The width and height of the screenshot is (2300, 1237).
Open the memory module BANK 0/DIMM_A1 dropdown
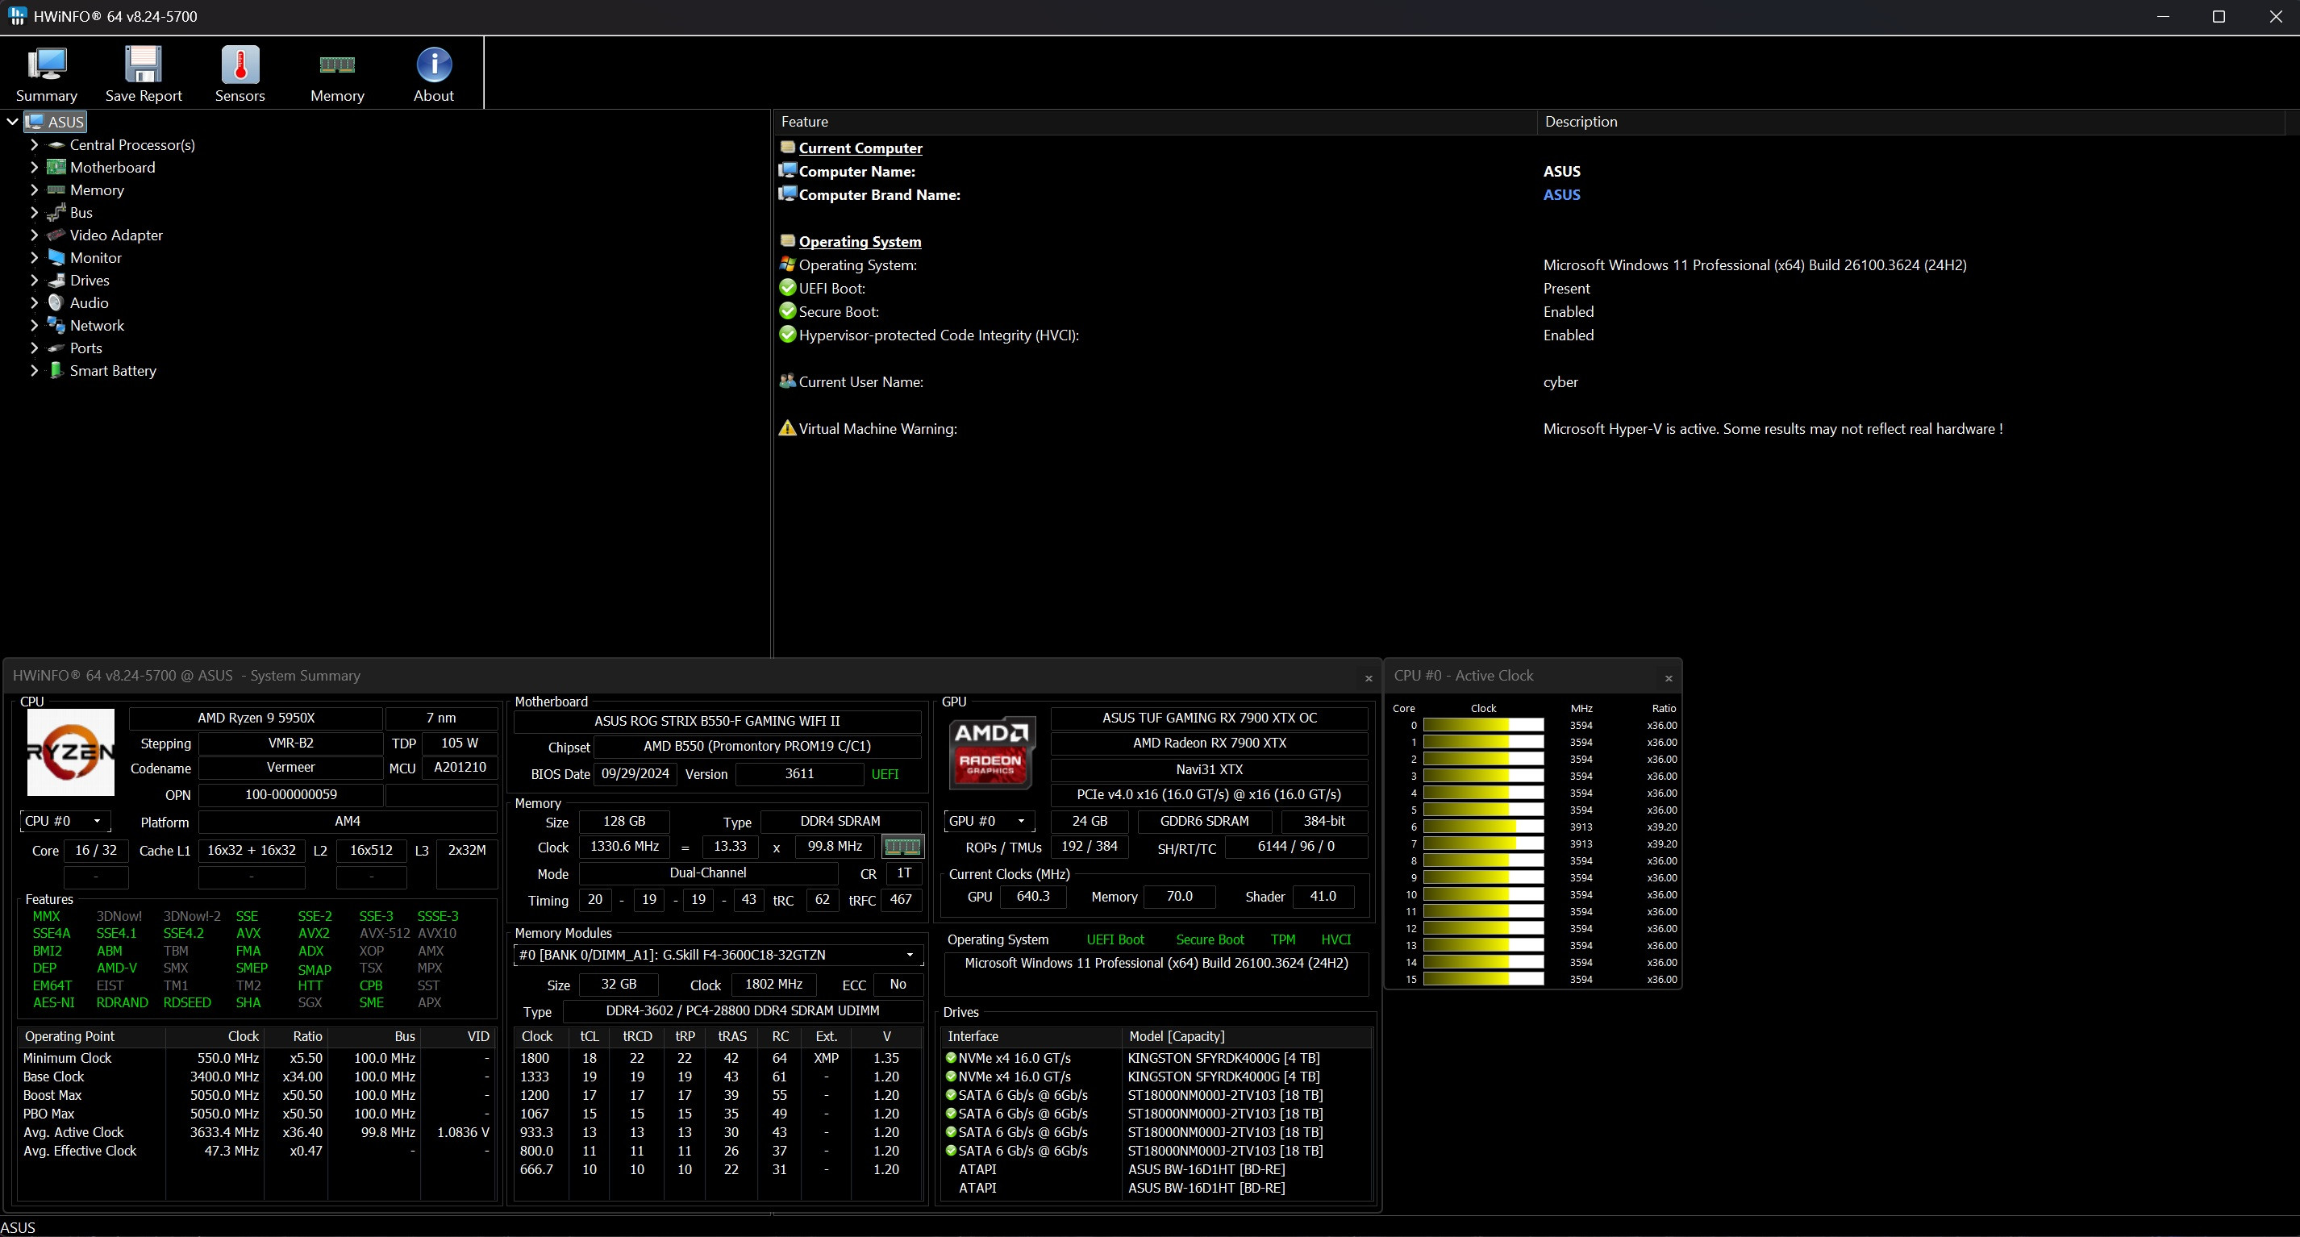coord(718,955)
